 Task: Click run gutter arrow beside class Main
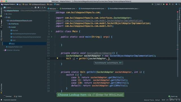(x=51, y=31)
